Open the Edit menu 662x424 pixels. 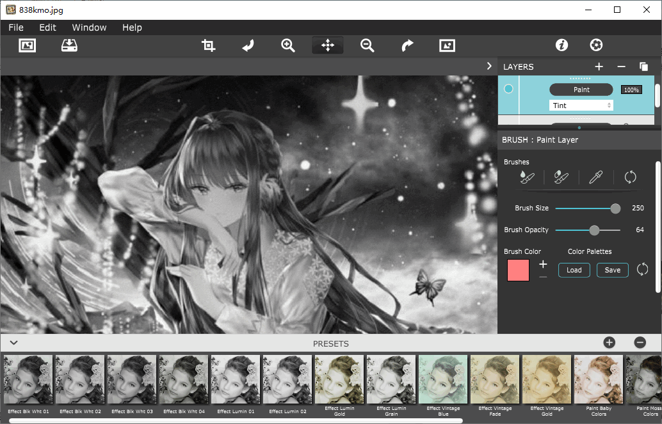(x=48, y=27)
